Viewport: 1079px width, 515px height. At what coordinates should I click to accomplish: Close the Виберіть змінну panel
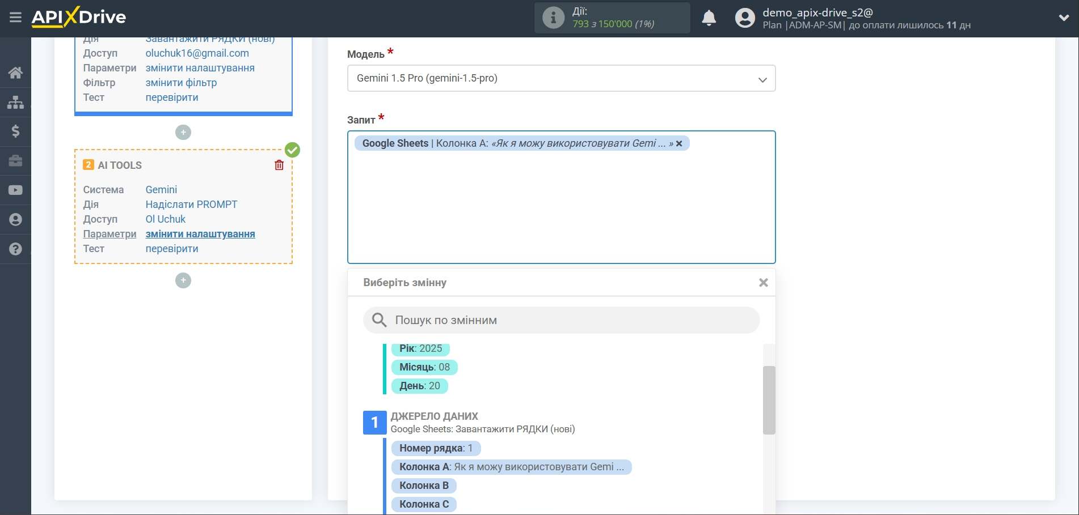(x=764, y=283)
